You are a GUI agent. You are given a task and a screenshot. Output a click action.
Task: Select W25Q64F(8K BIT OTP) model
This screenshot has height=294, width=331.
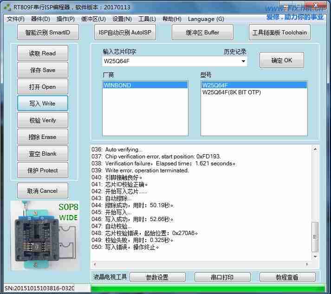[x=231, y=92]
